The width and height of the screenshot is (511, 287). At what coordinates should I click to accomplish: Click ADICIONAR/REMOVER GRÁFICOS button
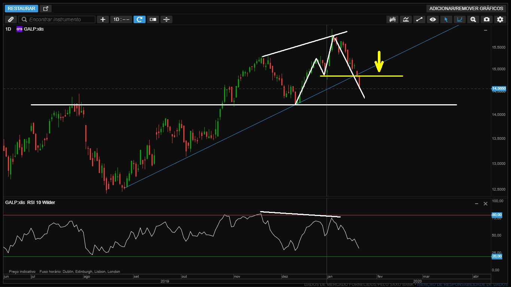[x=466, y=9]
